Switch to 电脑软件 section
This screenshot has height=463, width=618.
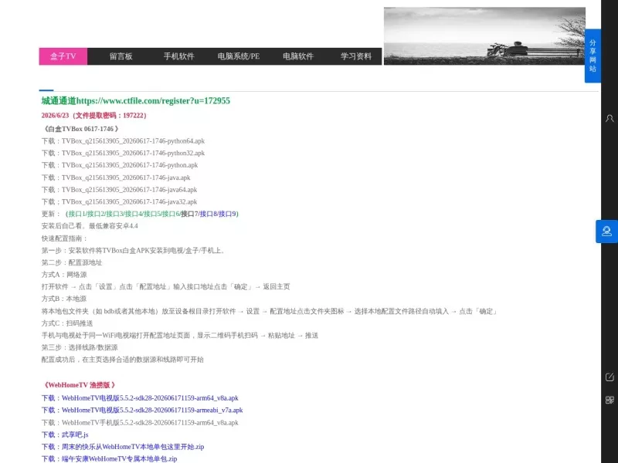click(x=298, y=56)
